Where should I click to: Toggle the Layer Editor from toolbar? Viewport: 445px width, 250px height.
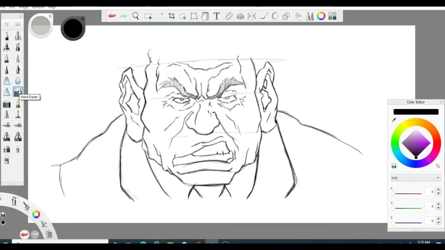298,16
